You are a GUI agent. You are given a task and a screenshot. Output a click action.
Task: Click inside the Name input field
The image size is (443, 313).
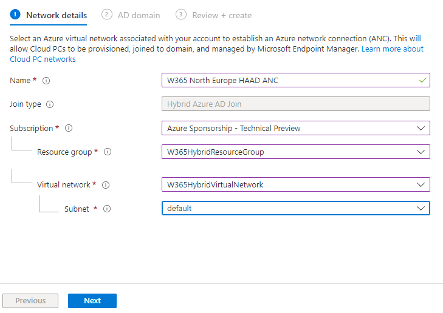[x=296, y=80]
